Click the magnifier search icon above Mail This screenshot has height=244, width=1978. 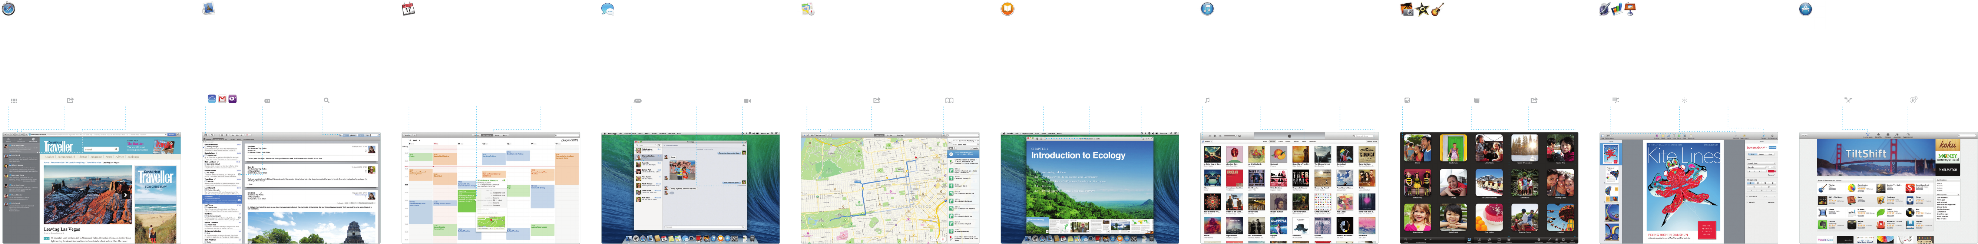pos(326,100)
